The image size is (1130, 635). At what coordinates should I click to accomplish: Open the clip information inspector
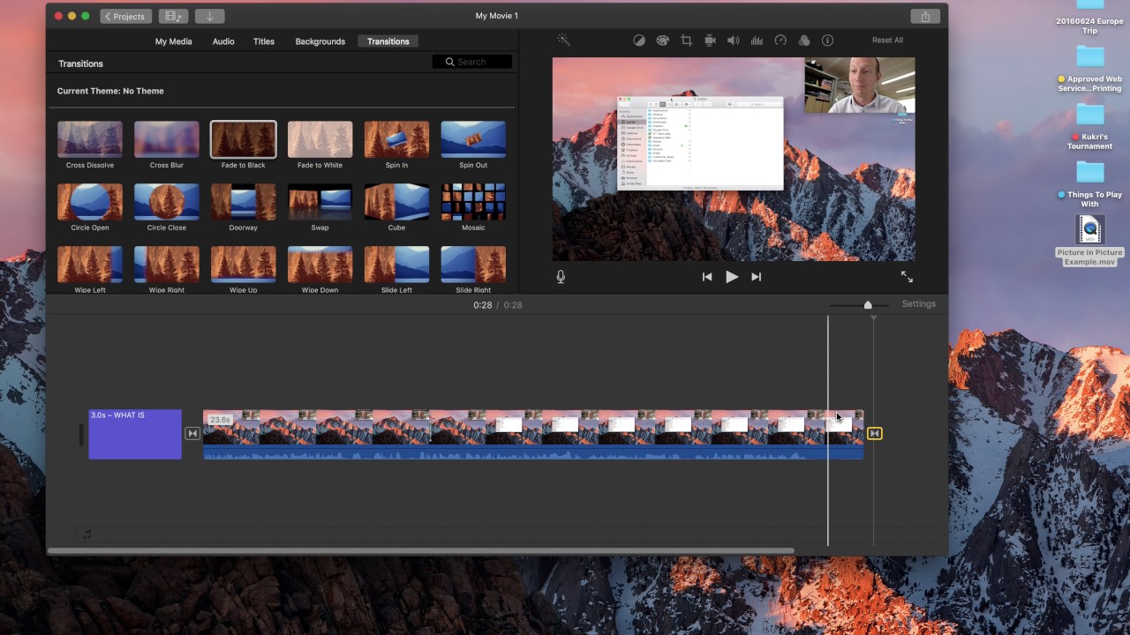[827, 40]
